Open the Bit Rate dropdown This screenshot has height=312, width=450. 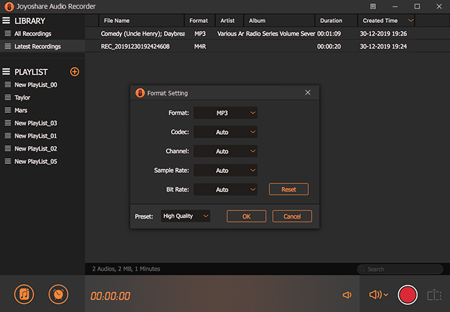click(x=225, y=190)
